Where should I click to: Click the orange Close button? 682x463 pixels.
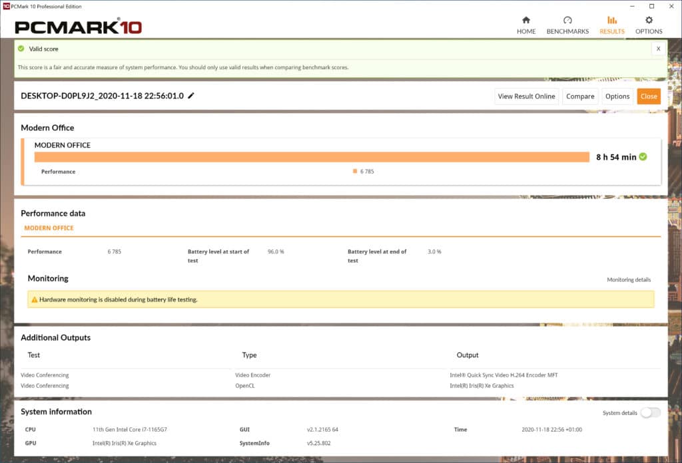(649, 96)
